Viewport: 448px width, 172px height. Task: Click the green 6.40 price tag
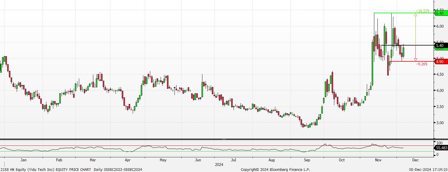pyautogui.click(x=440, y=13)
